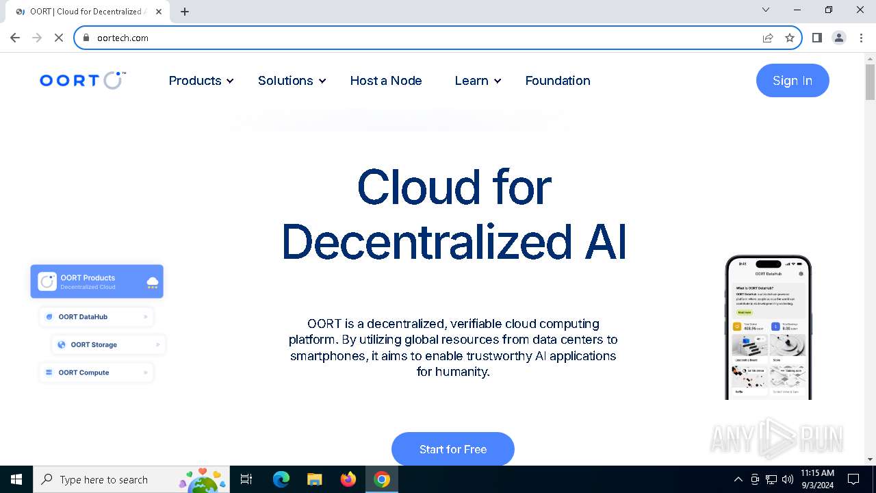Expand the Learn menu chevron
The width and height of the screenshot is (876, 493).
click(498, 81)
